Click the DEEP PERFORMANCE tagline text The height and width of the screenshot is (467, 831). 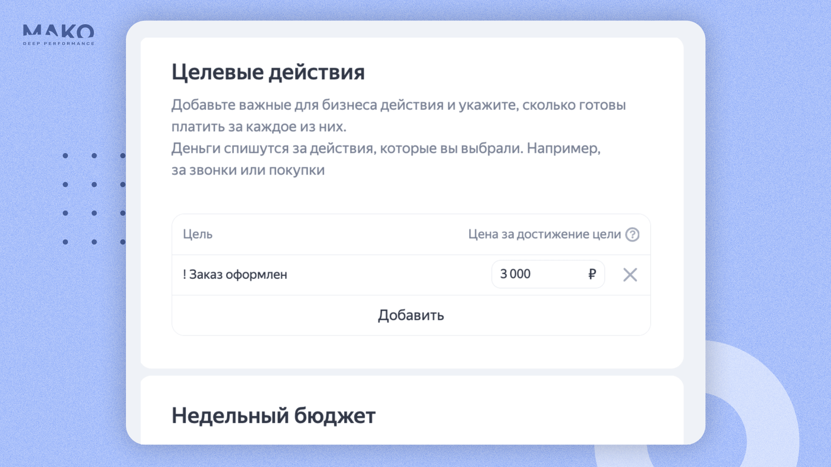[x=58, y=44]
